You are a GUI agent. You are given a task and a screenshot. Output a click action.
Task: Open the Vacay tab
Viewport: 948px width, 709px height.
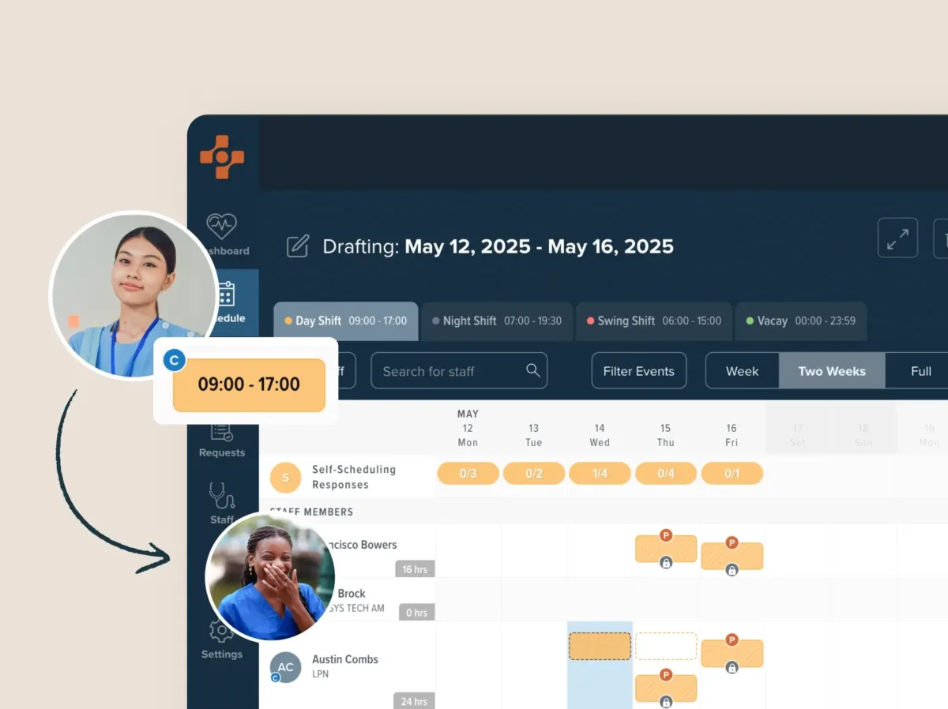point(800,321)
